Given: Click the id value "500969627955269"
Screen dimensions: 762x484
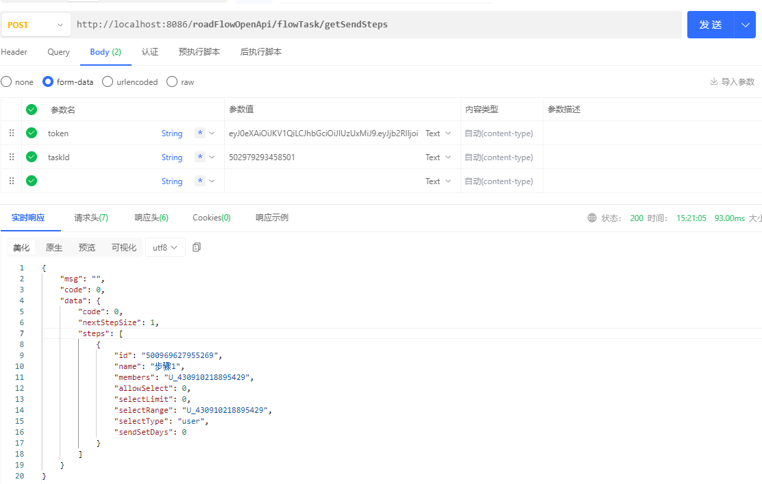Looking at the screenshot, I should coord(180,355).
